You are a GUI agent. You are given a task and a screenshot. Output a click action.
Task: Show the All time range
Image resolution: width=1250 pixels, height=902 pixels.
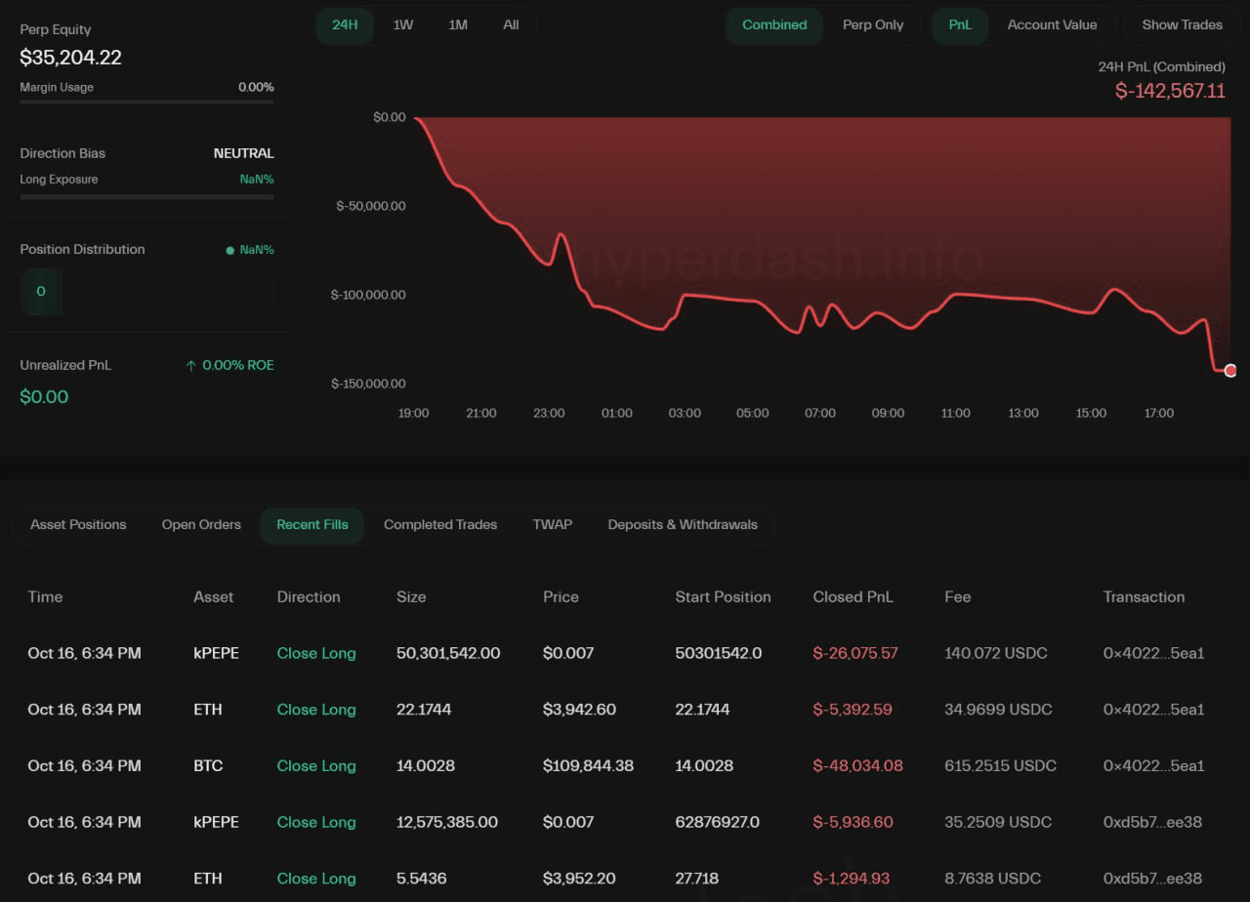[511, 25]
